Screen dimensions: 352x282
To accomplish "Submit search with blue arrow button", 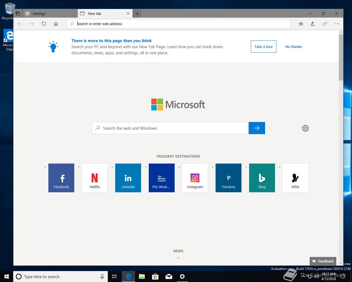I will [x=257, y=128].
